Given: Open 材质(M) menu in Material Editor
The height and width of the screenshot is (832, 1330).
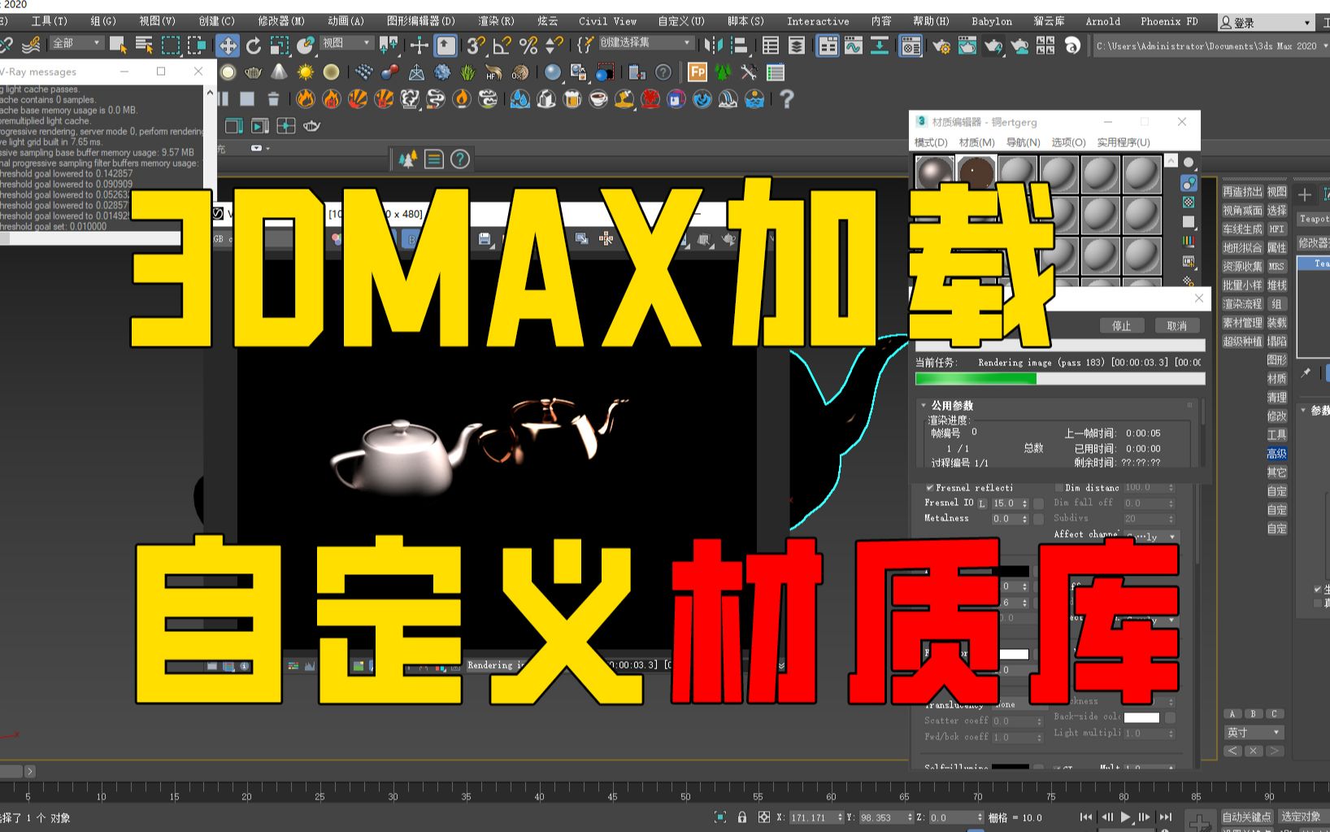Looking at the screenshot, I should (x=976, y=142).
